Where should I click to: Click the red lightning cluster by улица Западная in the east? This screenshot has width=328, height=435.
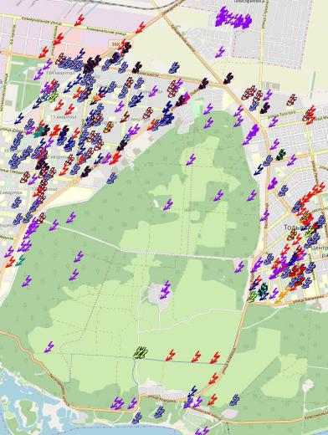point(309,115)
